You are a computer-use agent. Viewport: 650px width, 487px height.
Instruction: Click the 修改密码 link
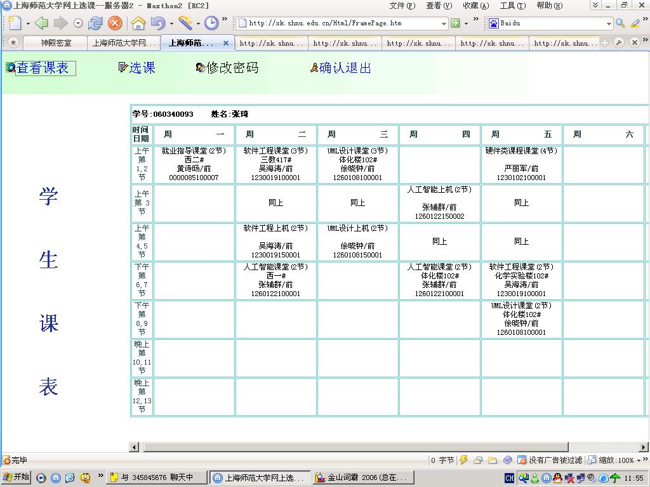click(232, 68)
